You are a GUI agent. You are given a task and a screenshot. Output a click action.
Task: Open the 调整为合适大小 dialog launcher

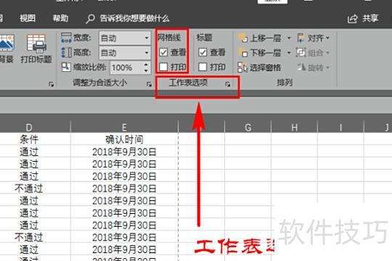[150, 84]
